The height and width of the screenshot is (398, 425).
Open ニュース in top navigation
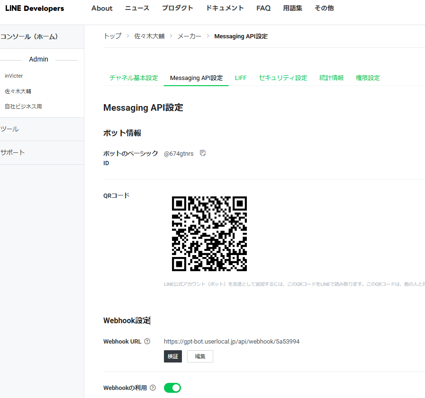pyautogui.click(x=137, y=8)
